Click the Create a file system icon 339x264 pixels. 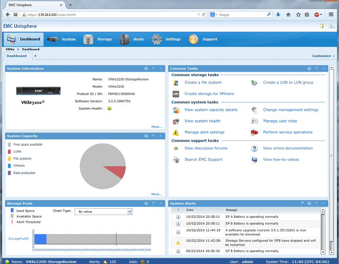click(176, 83)
